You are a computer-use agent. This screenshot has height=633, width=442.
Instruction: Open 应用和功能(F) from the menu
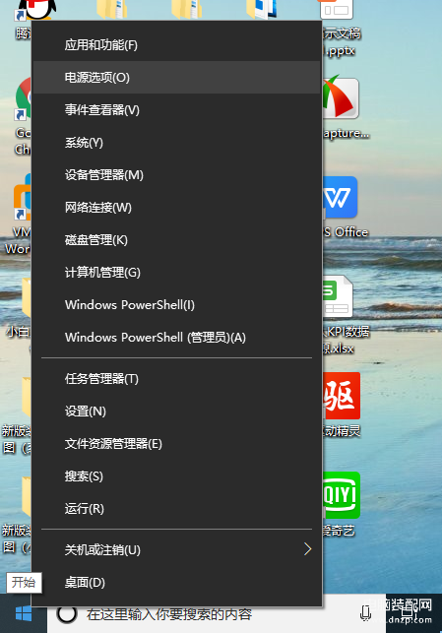point(176,45)
